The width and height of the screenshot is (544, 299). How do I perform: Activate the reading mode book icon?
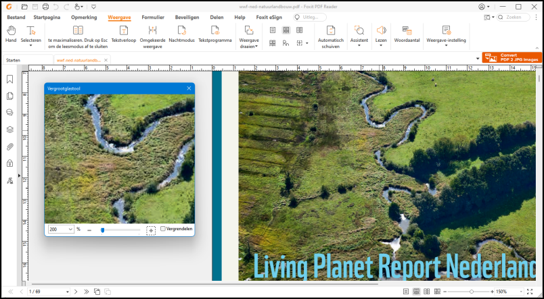[78, 30]
